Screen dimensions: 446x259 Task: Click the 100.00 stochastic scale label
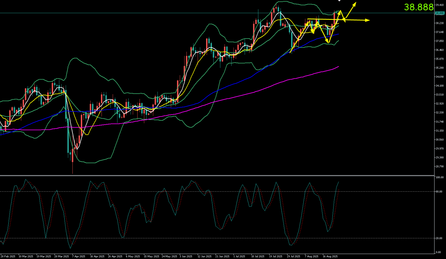point(439,178)
